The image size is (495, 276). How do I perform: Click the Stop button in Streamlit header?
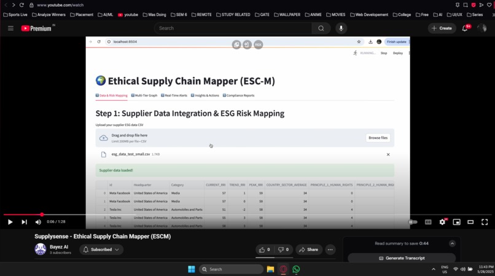[384, 53]
